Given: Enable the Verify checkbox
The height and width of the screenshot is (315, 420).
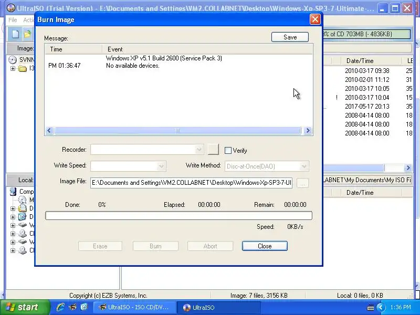Looking at the screenshot, I should 228,150.
